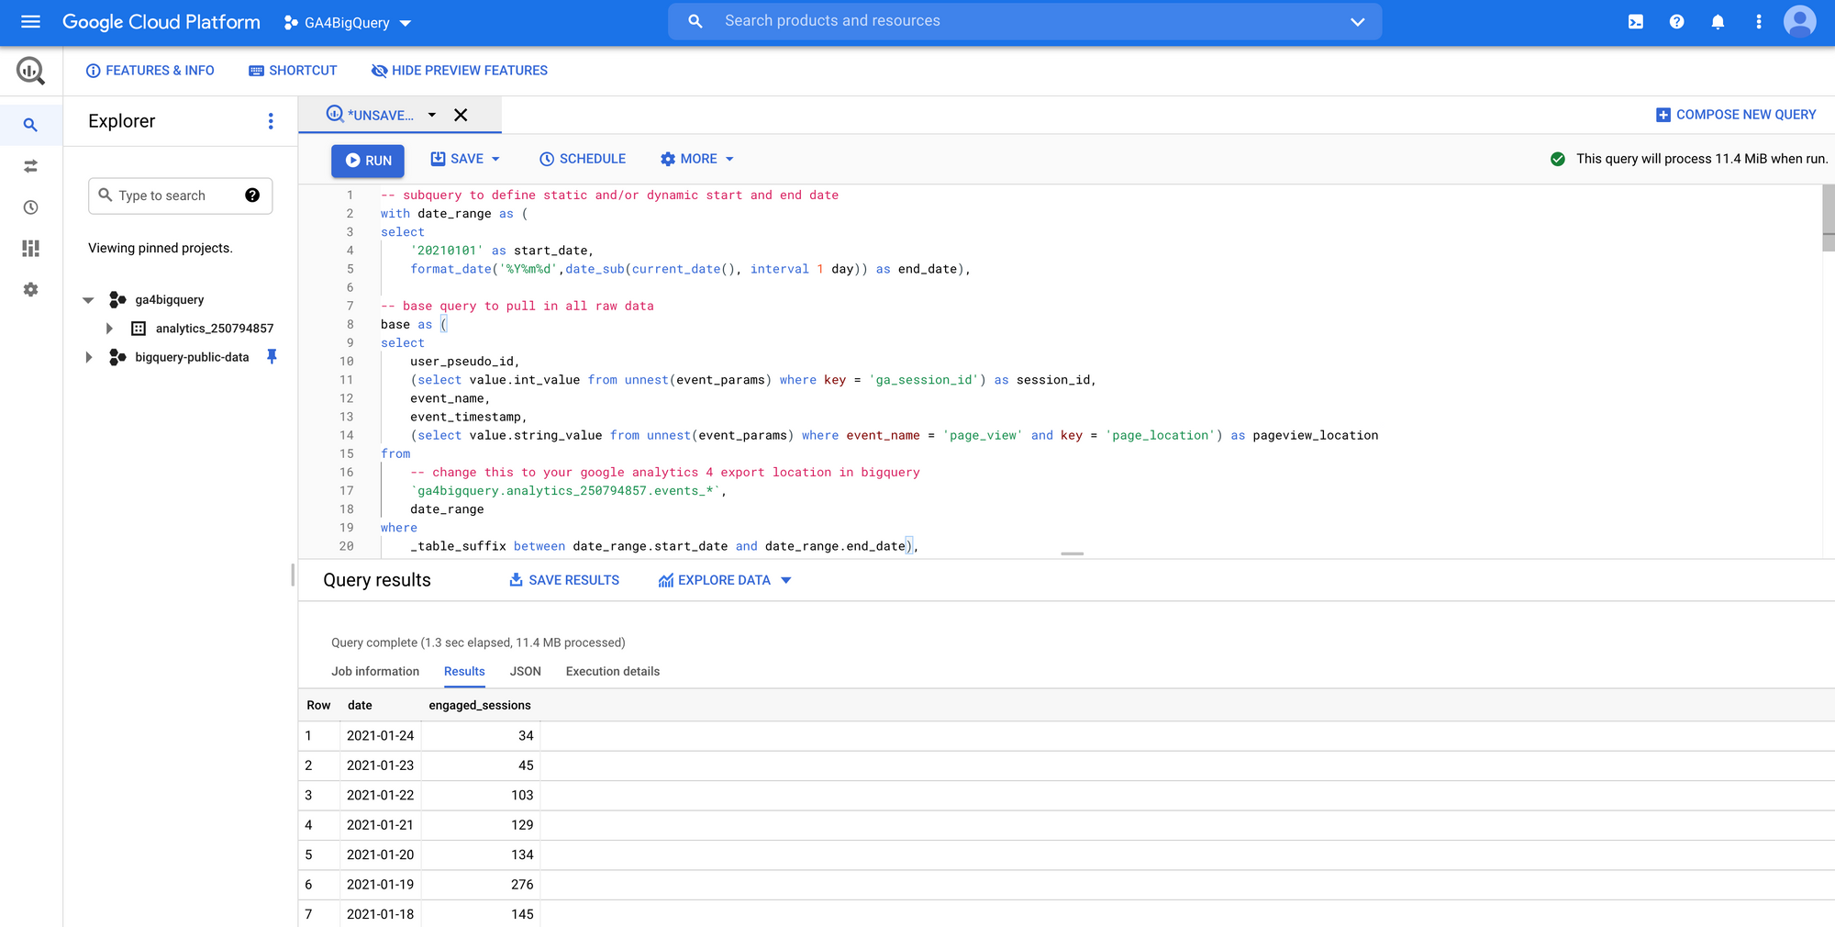Image resolution: width=1835 pixels, height=927 pixels.
Task: Open the unsaved query tab dropdown arrow
Action: point(432,115)
